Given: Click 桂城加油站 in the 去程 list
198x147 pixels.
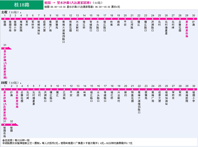Looking at the screenshot, I should (39, 27).
